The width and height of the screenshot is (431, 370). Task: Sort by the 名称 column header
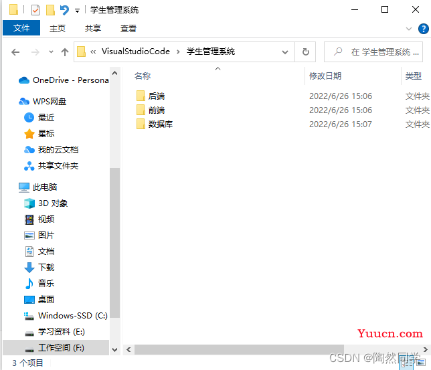click(143, 76)
